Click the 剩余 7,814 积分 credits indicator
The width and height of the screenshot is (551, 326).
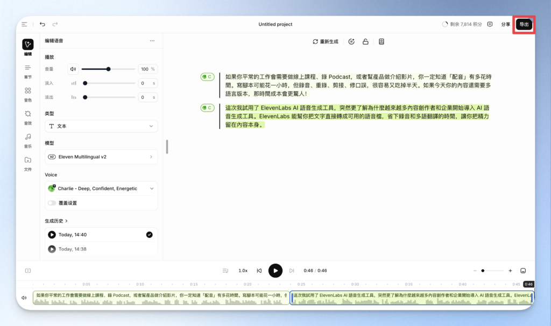pyautogui.click(x=462, y=24)
